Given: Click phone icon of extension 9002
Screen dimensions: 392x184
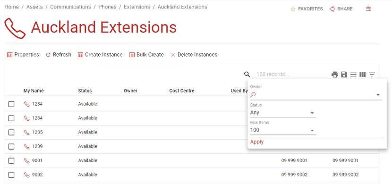Looking at the screenshot, I should [27, 175].
